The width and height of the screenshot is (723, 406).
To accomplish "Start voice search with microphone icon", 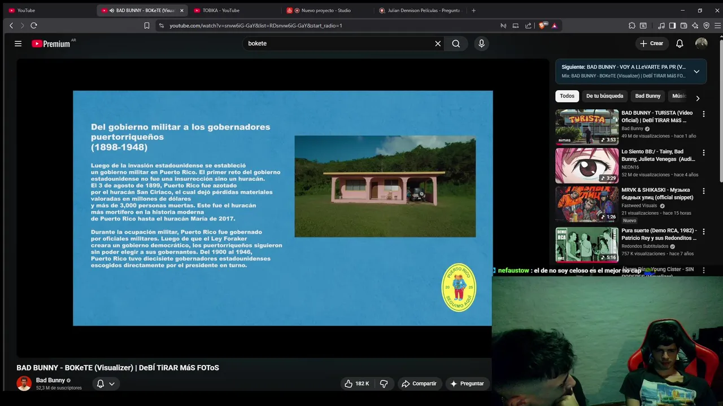I will pos(481,43).
